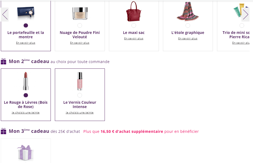This screenshot has height=163, width=253.
Task: Choose the L'étole graphique radio button
Action: coord(188,25)
